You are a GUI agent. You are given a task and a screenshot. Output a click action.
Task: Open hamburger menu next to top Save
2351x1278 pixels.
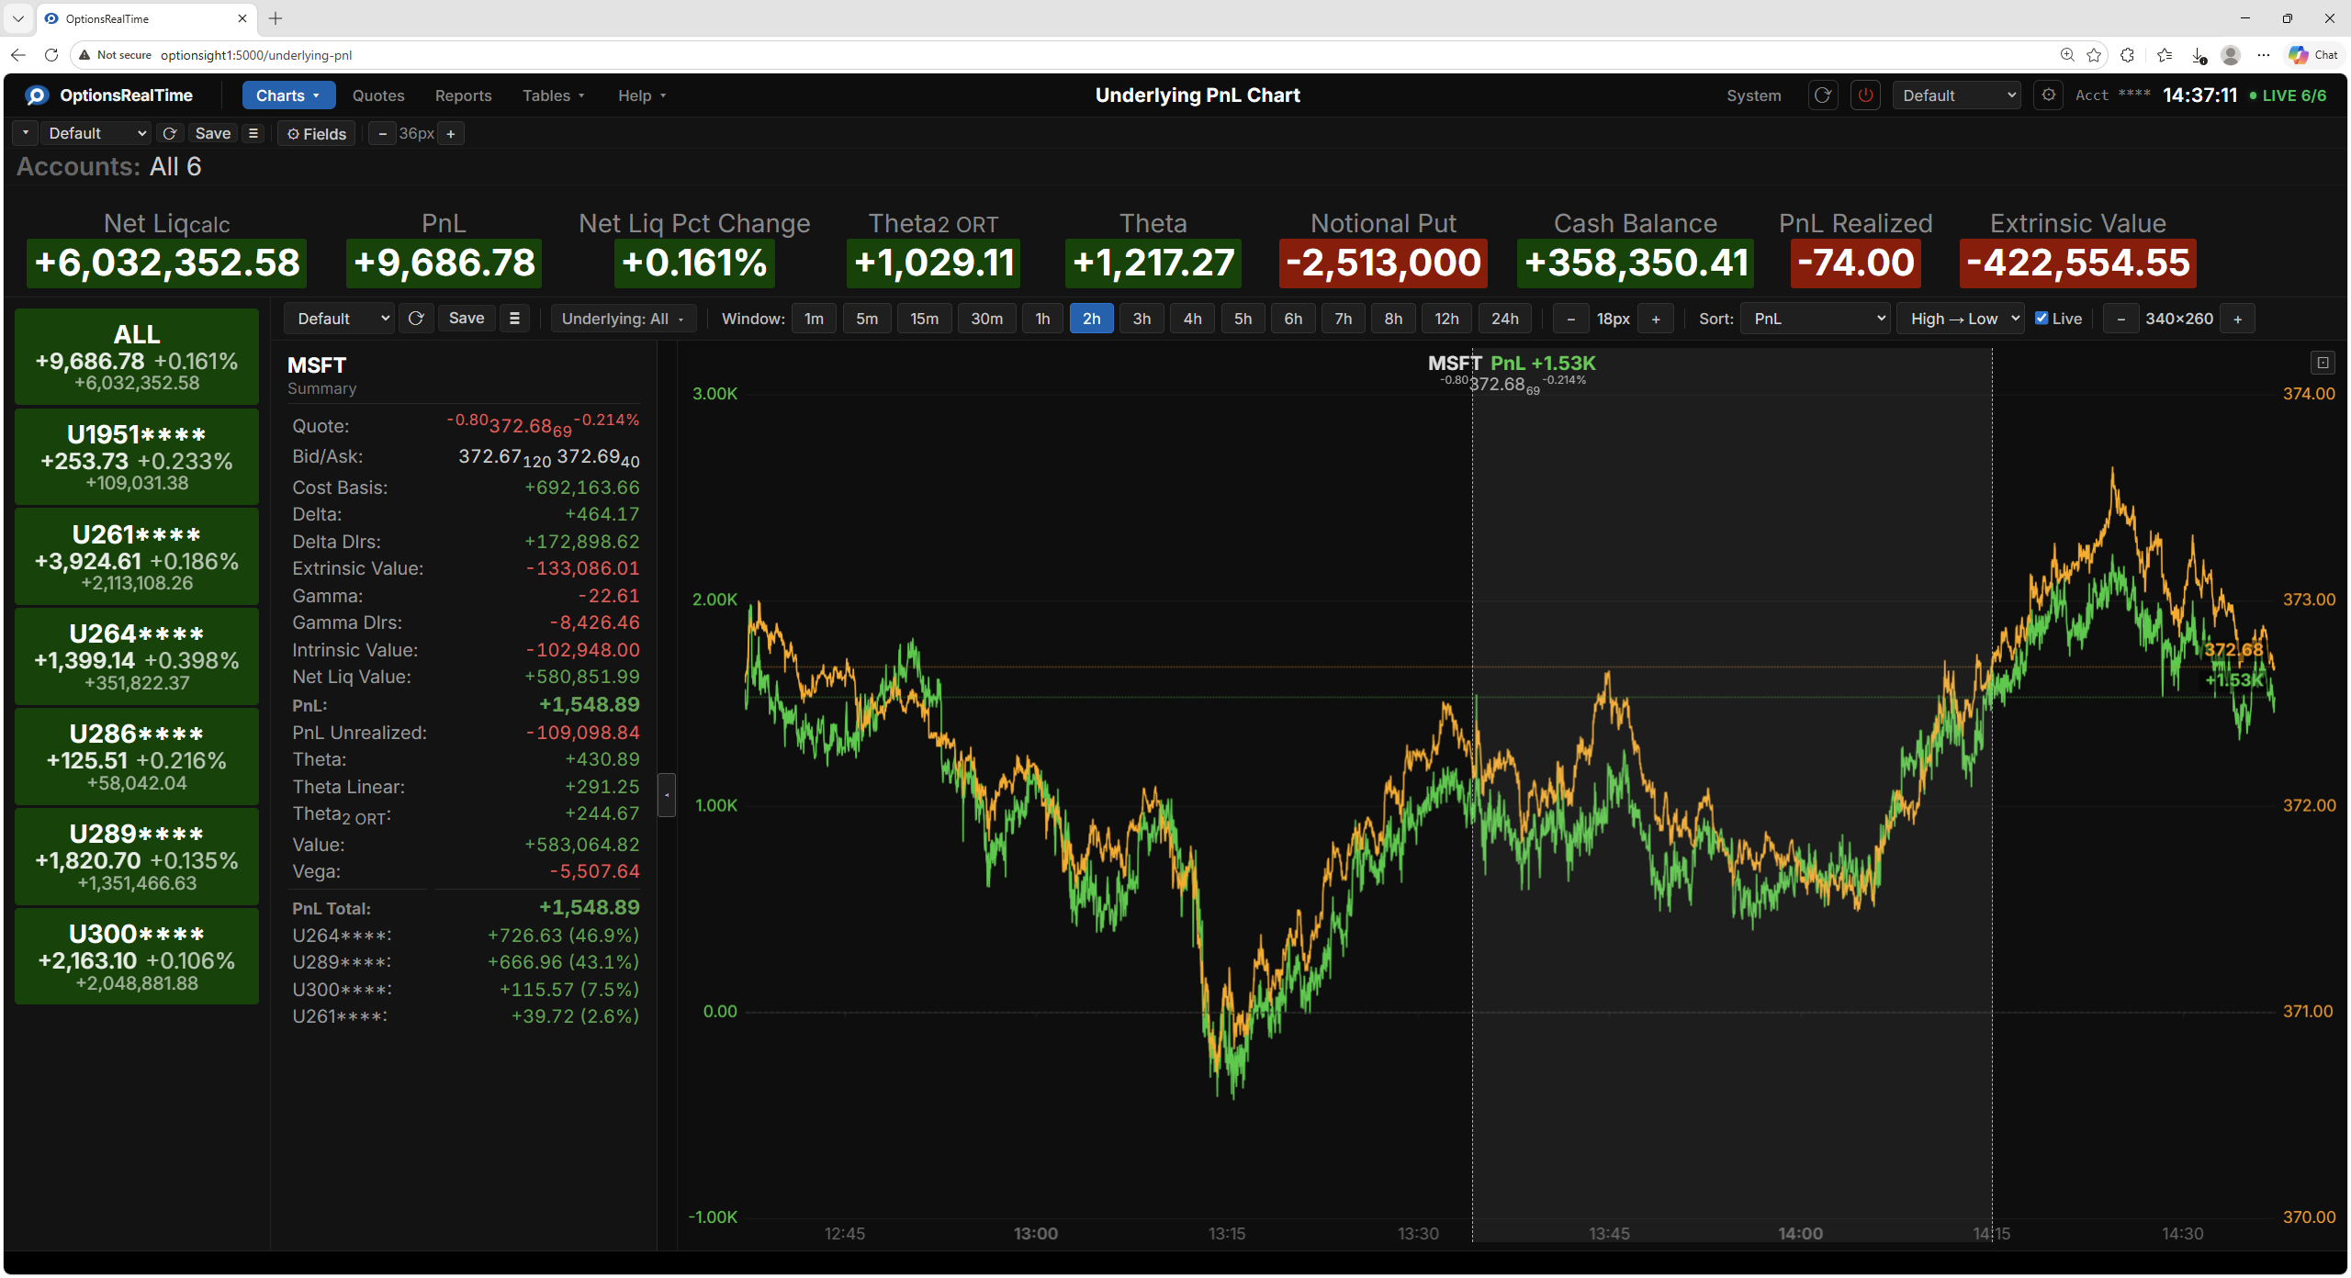(x=253, y=134)
